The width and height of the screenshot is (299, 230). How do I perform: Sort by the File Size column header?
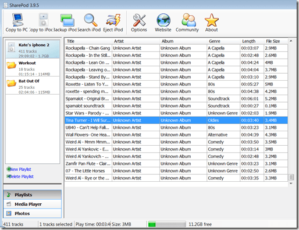tap(276, 41)
